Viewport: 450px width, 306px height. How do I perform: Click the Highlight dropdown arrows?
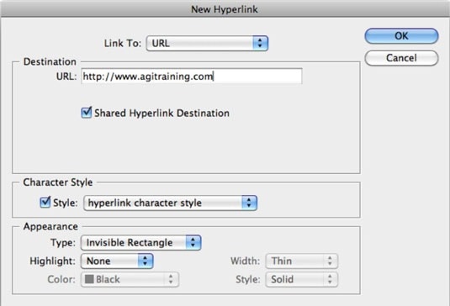coord(146,261)
